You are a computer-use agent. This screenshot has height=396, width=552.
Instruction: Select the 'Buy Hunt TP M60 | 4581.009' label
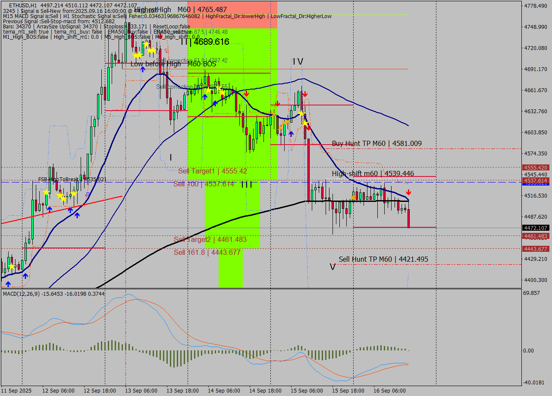point(376,143)
